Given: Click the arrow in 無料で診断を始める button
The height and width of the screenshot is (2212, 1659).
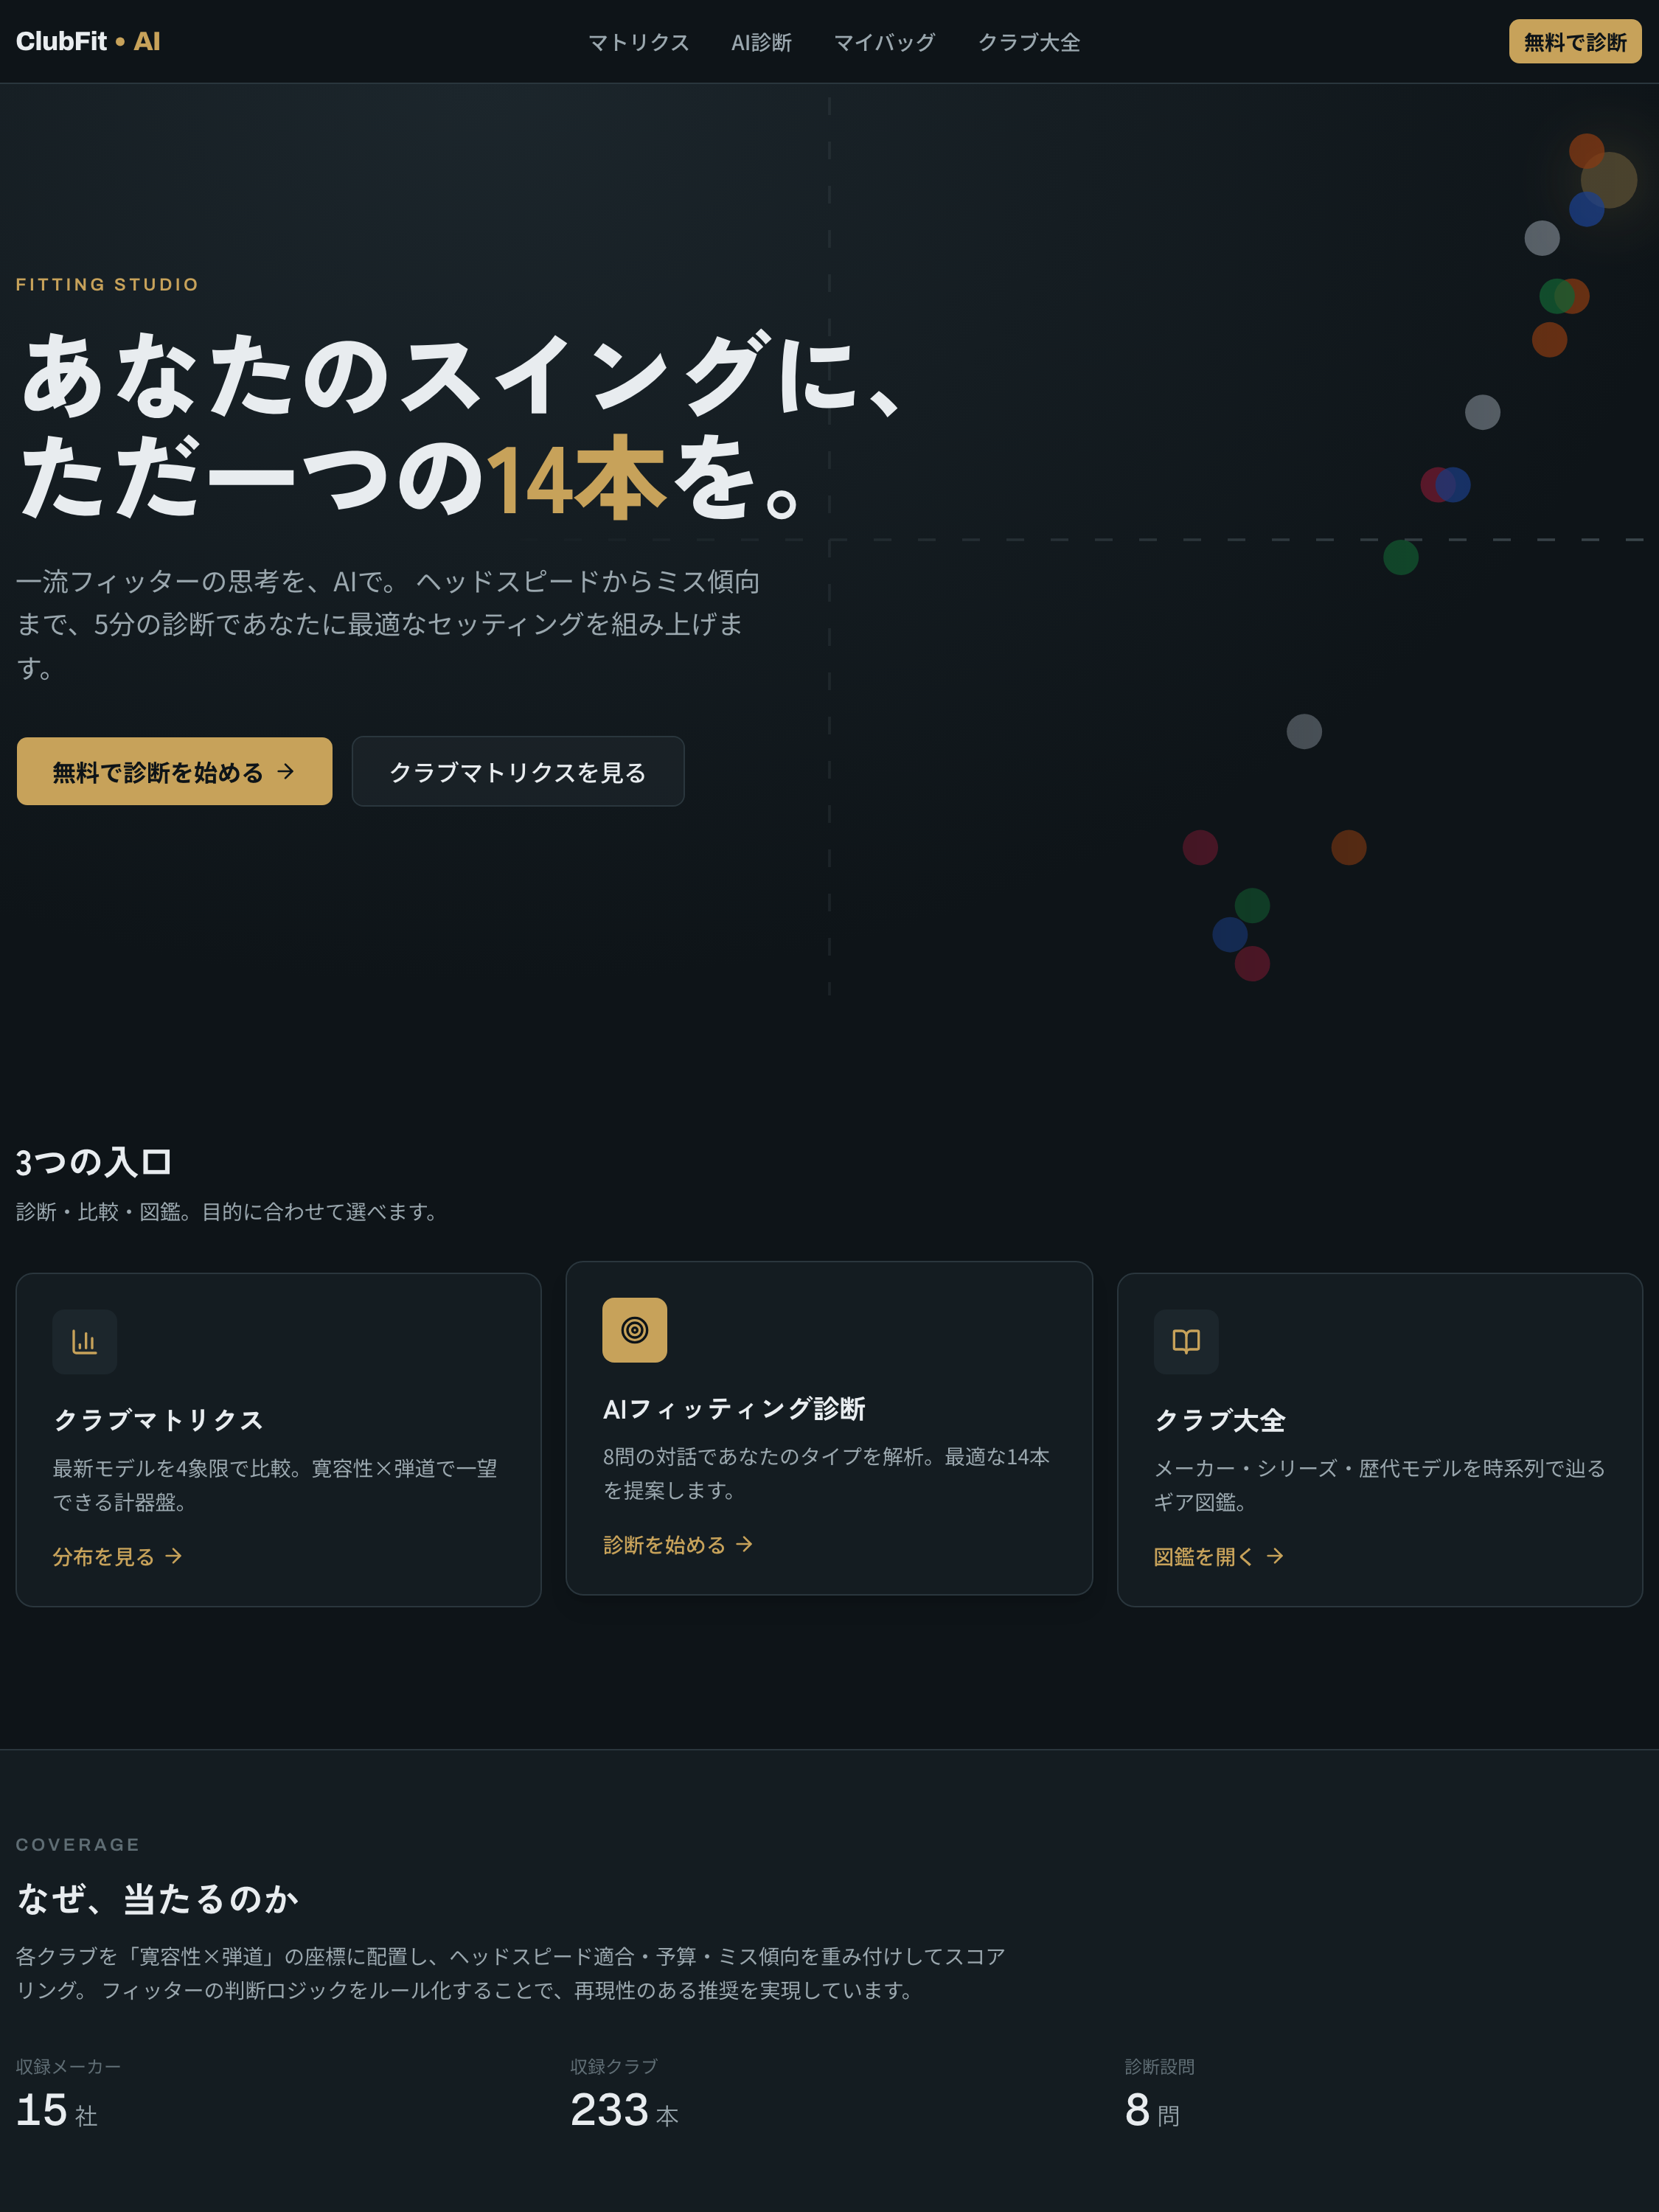Looking at the screenshot, I should coord(286,771).
